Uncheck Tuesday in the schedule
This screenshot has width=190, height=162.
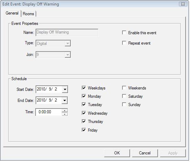pos(84,104)
